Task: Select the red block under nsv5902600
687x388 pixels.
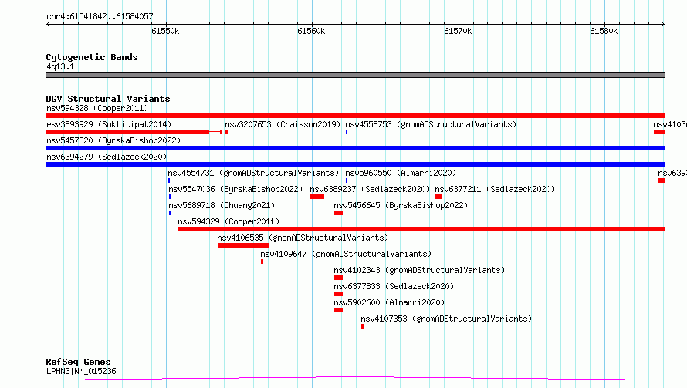Action: coord(339,310)
